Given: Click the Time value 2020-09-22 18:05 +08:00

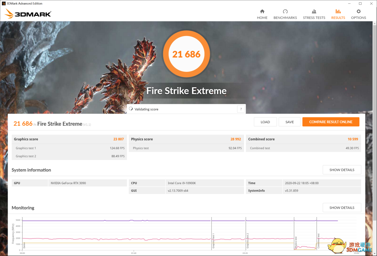Looking at the screenshot, I should [x=302, y=183].
